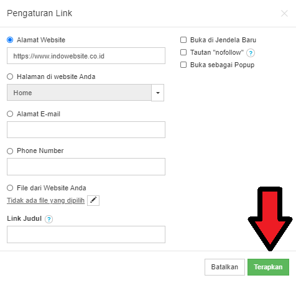This screenshot has width=296, height=283.
Task: Click Tidak ada file yang dipilih link
Action: (x=45, y=200)
